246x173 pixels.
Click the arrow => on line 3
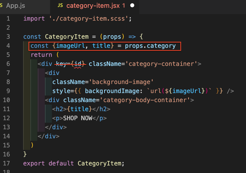click(x=132, y=37)
